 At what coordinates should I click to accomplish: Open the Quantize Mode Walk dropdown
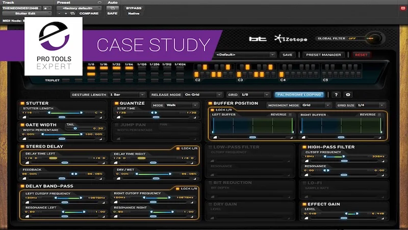click(182, 105)
